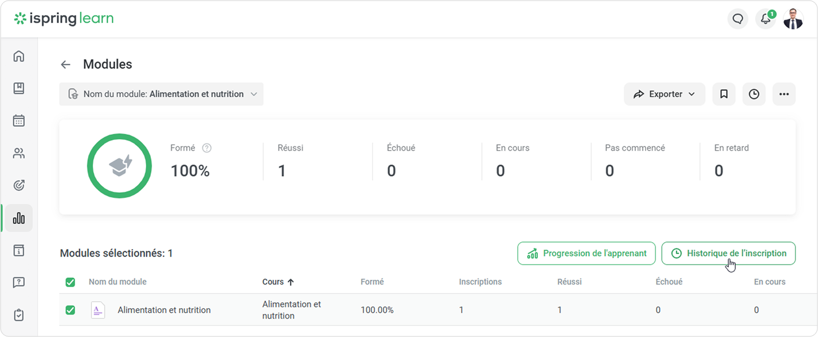Click the Historique de l'inscription button

[728, 254]
